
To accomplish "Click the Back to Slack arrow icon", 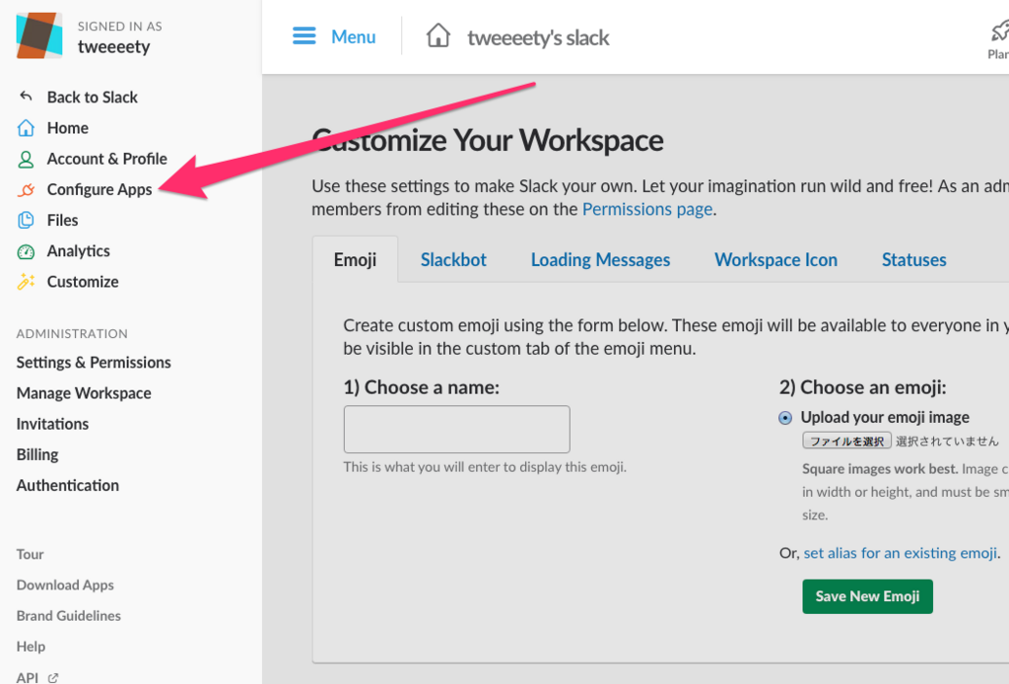I will (26, 97).
